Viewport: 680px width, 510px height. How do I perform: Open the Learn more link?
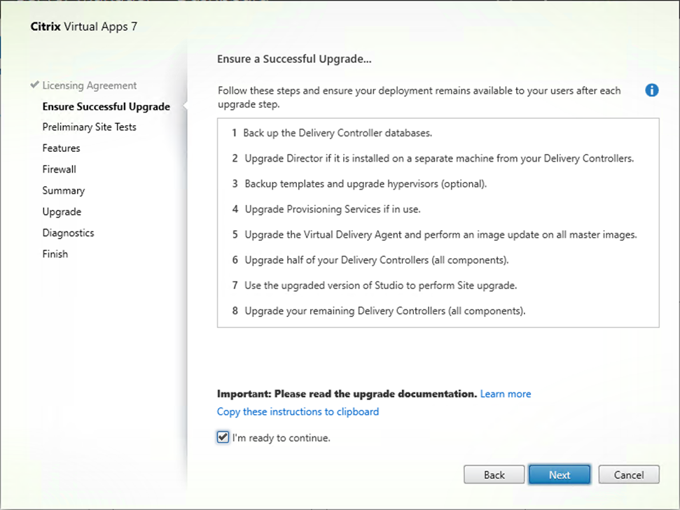click(x=505, y=394)
